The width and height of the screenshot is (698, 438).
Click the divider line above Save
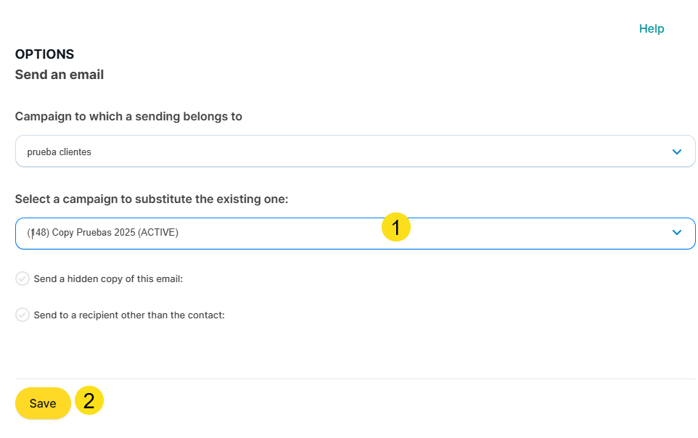coord(355,379)
